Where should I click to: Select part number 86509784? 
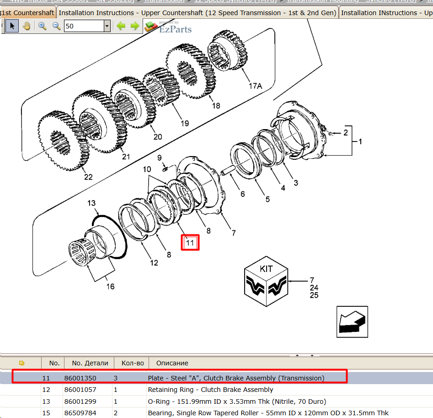tap(80, 413)
